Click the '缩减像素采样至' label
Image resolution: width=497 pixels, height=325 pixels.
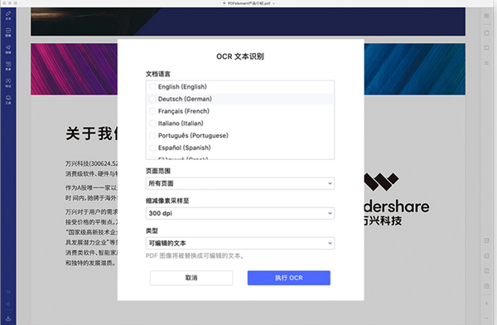pos(167,201)
